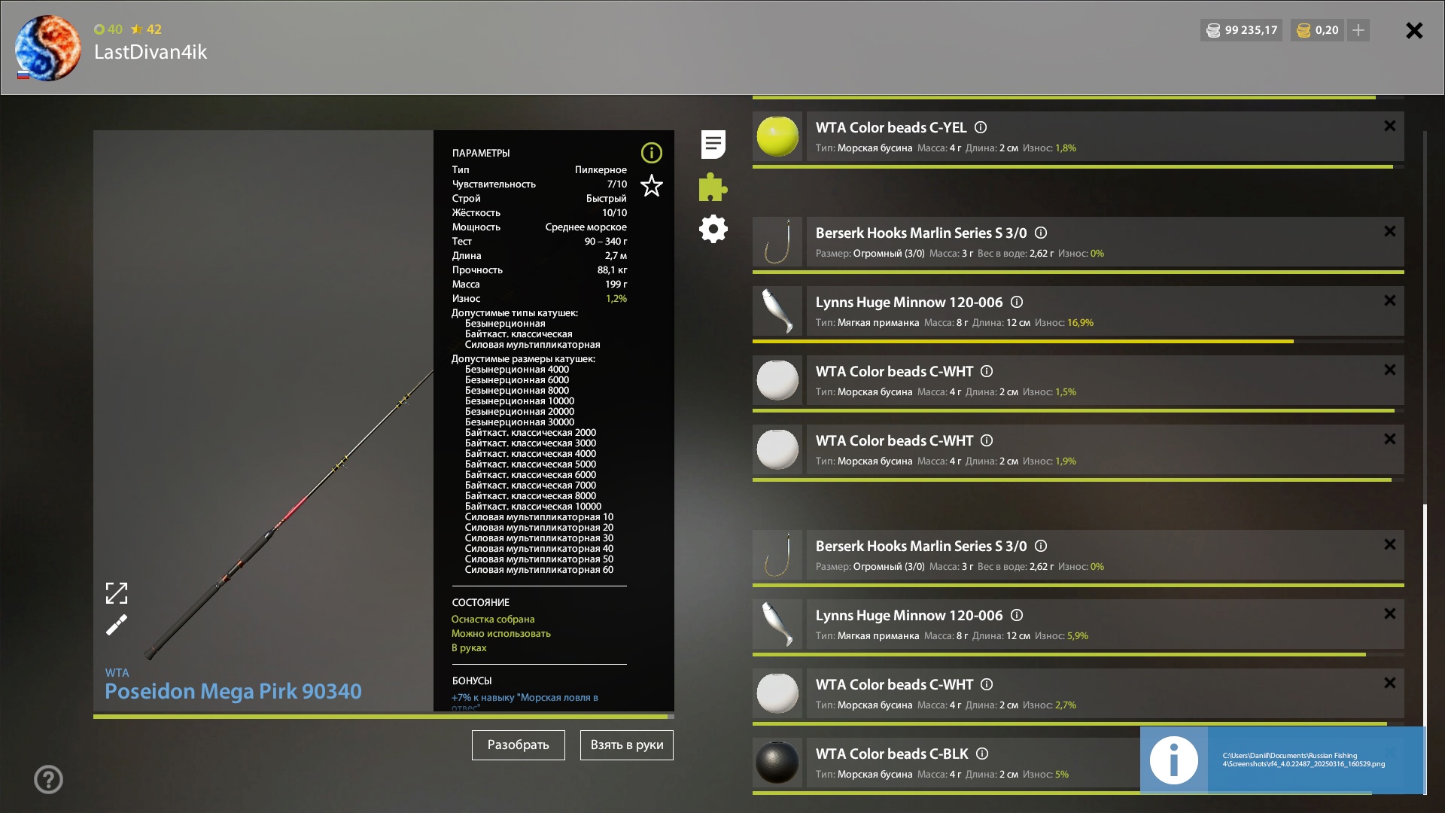
Task: Click the LastDivan4ik username text
Action: click(x=151, y=52)
